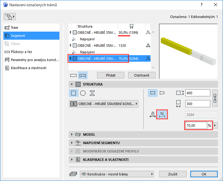Select the 30,0% (1399) segment row
Image resolution: width=223 pixels, height=181 pixels.
coord(109,33)
